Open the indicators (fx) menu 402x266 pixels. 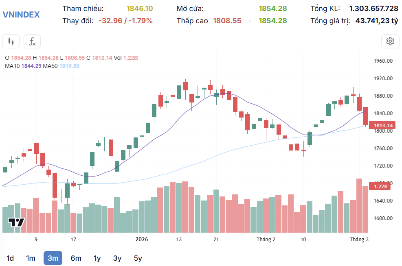pyautogui.click(x=32, y=41)
